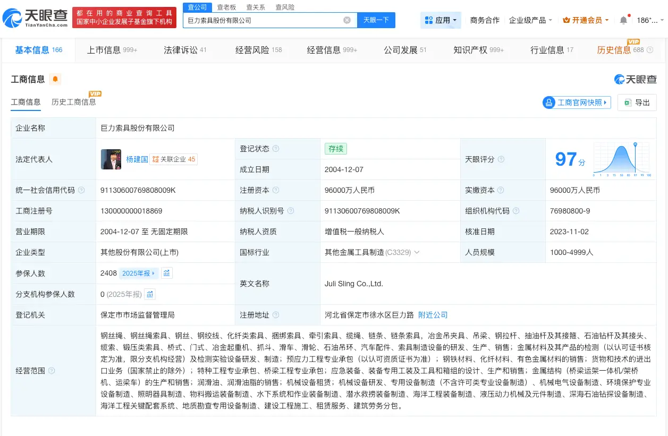Click 人员规模 value 1000-4999人

pyautogui.click(x=572, y=252)
